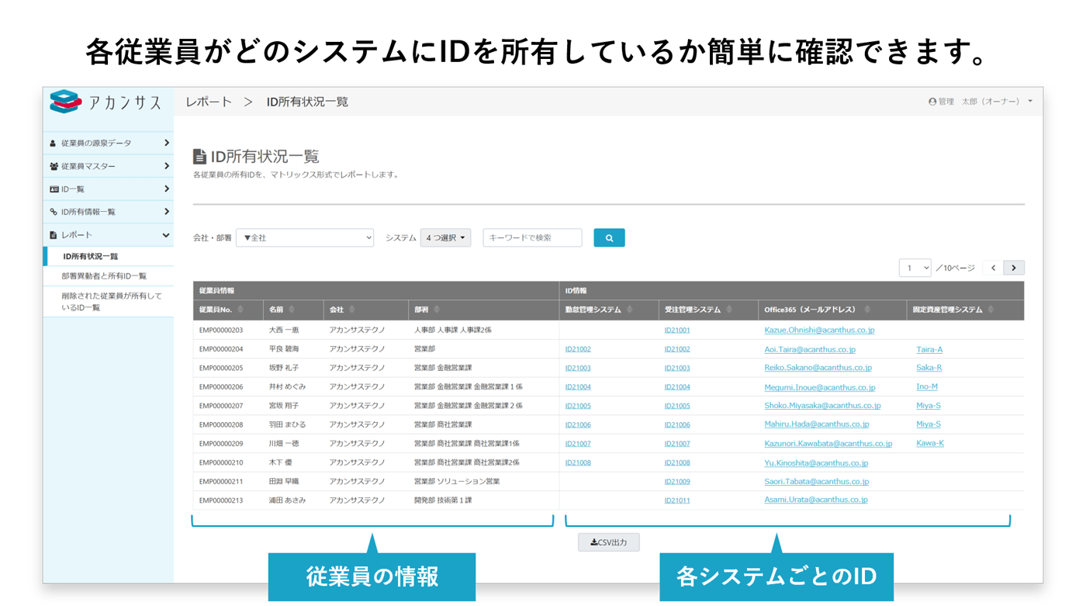Sort by 固定資産管理システム column arrows
This screenshot has height=606, width=1086.
(x=991, y=310)
